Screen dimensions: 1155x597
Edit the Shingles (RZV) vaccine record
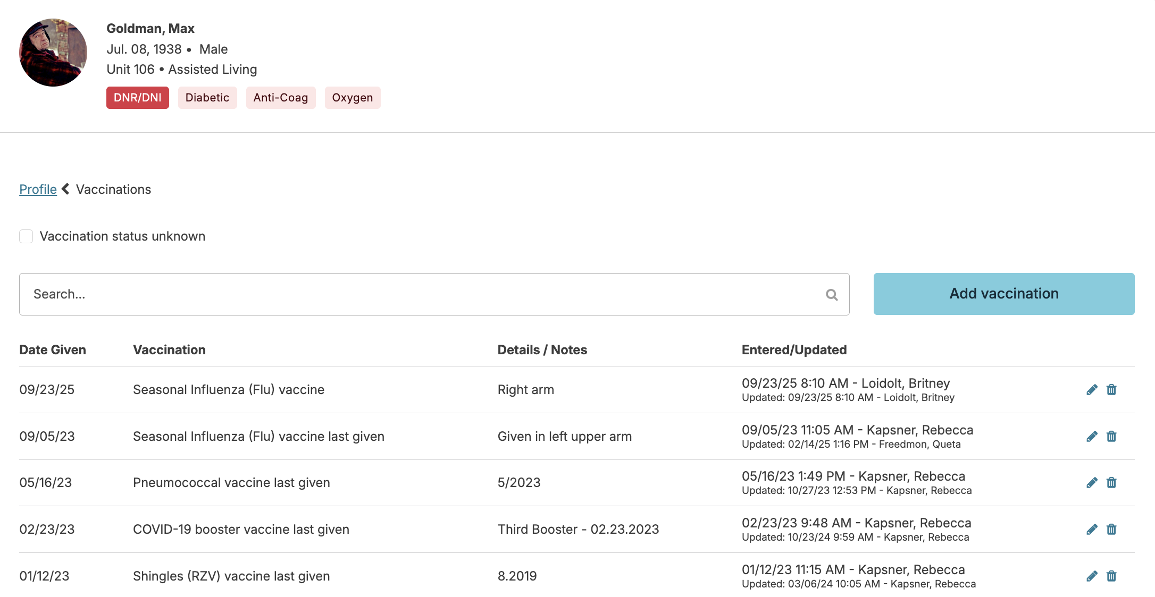[1092, 576]
